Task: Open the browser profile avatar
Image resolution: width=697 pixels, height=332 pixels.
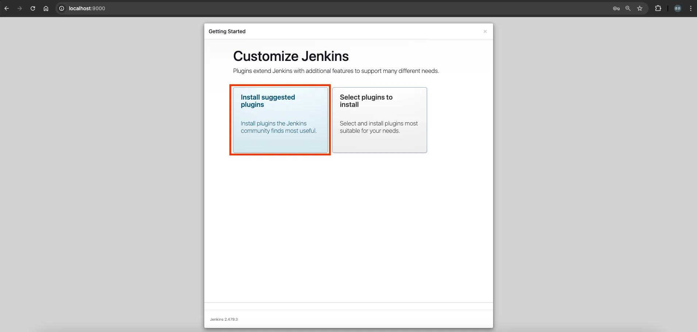Action: tap(678, 8)
